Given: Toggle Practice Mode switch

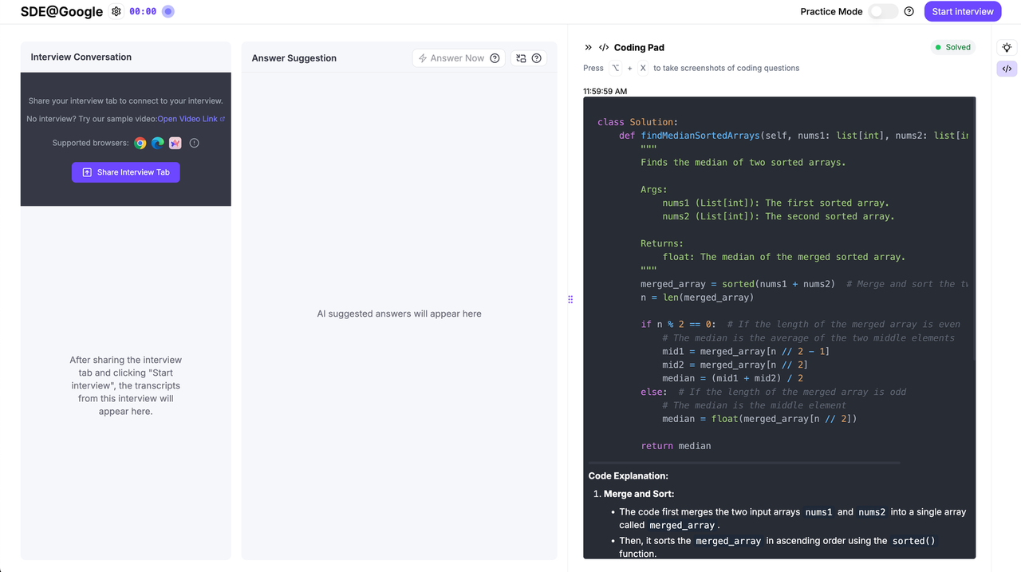Looking at the screenshot, I should (x=883, y=11).
